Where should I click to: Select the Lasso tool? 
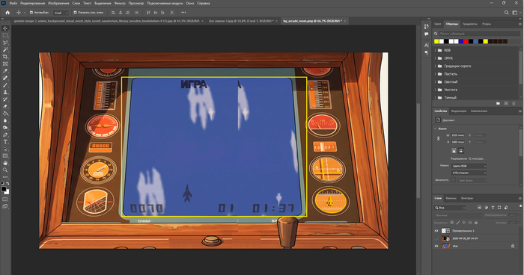point(5,43)
